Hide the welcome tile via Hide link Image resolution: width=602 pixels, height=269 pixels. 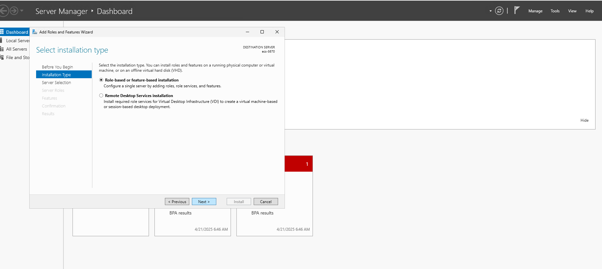584,120
